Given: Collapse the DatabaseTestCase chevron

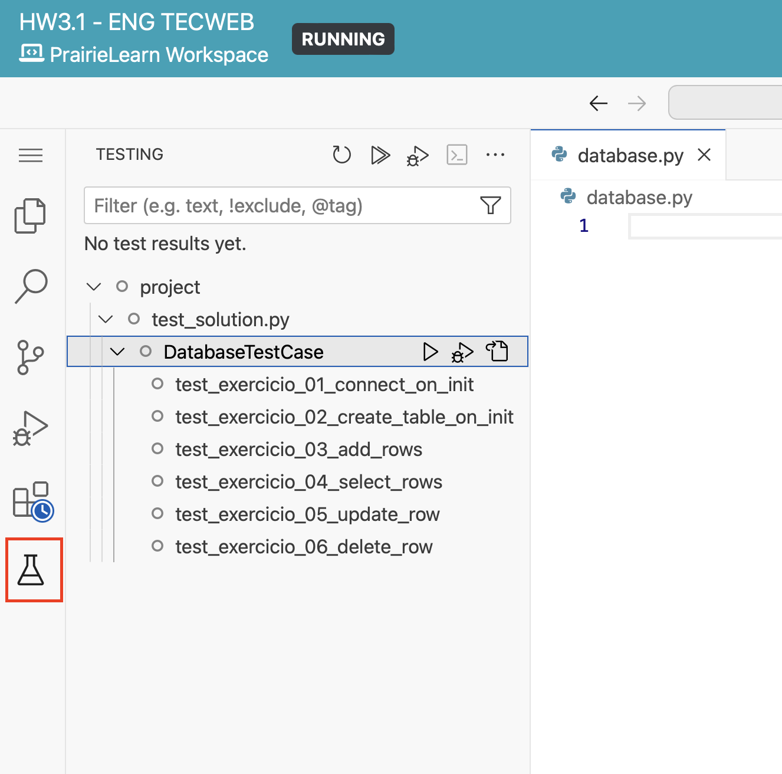Looking at the screenshot, I should point(117,352).
